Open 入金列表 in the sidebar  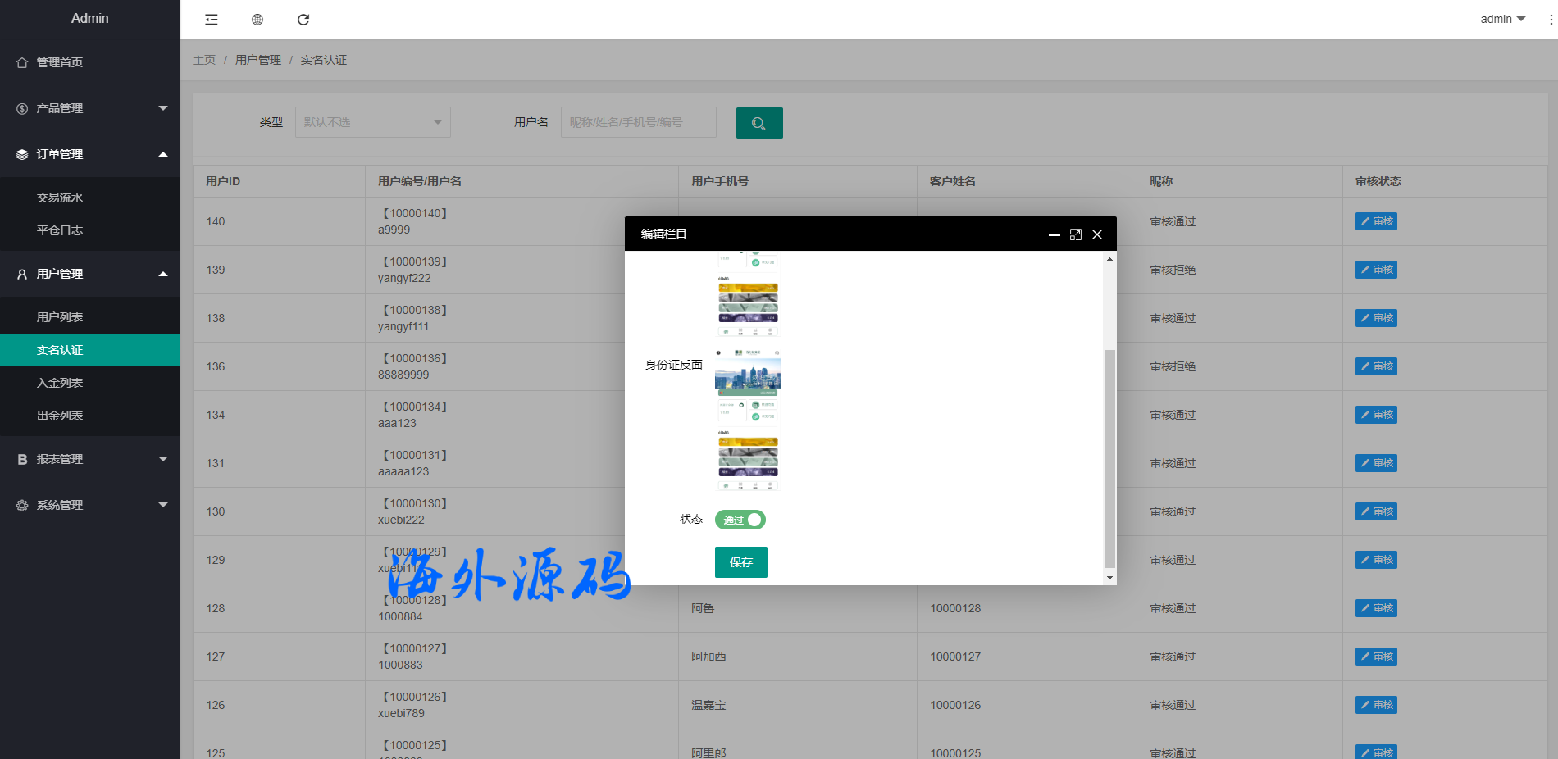pyautogui.click(x=60, y=383)
